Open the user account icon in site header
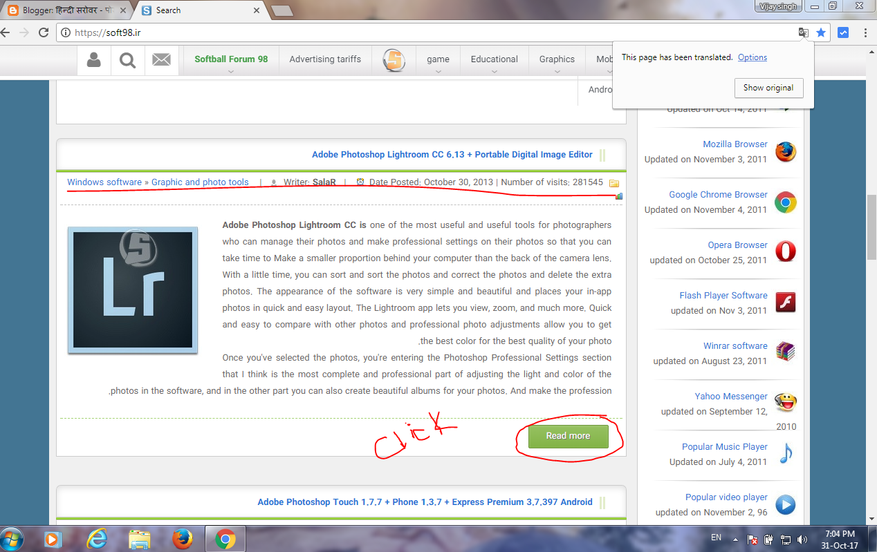 [93, 60]
